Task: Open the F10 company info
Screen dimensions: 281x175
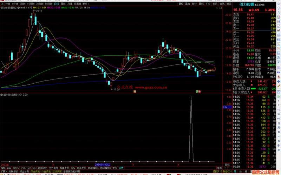Action: 208,3
